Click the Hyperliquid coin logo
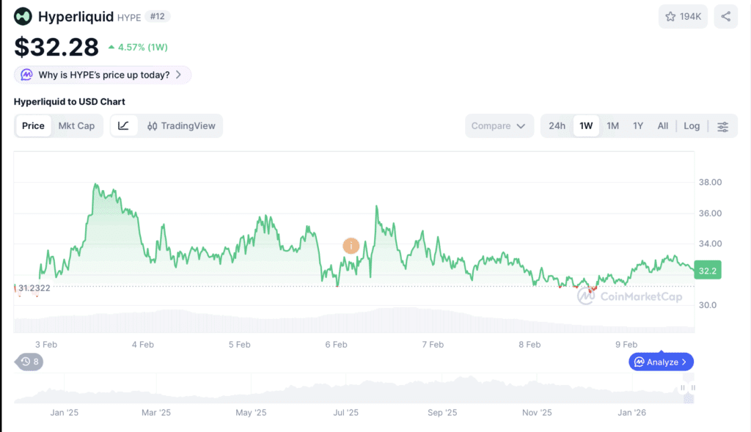751x432 pixels. [x=23, y=16]
